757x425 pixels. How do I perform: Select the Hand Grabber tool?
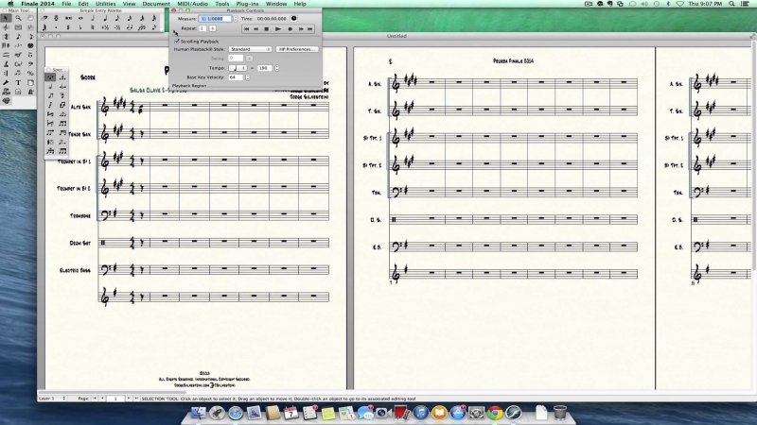[30, 18]
